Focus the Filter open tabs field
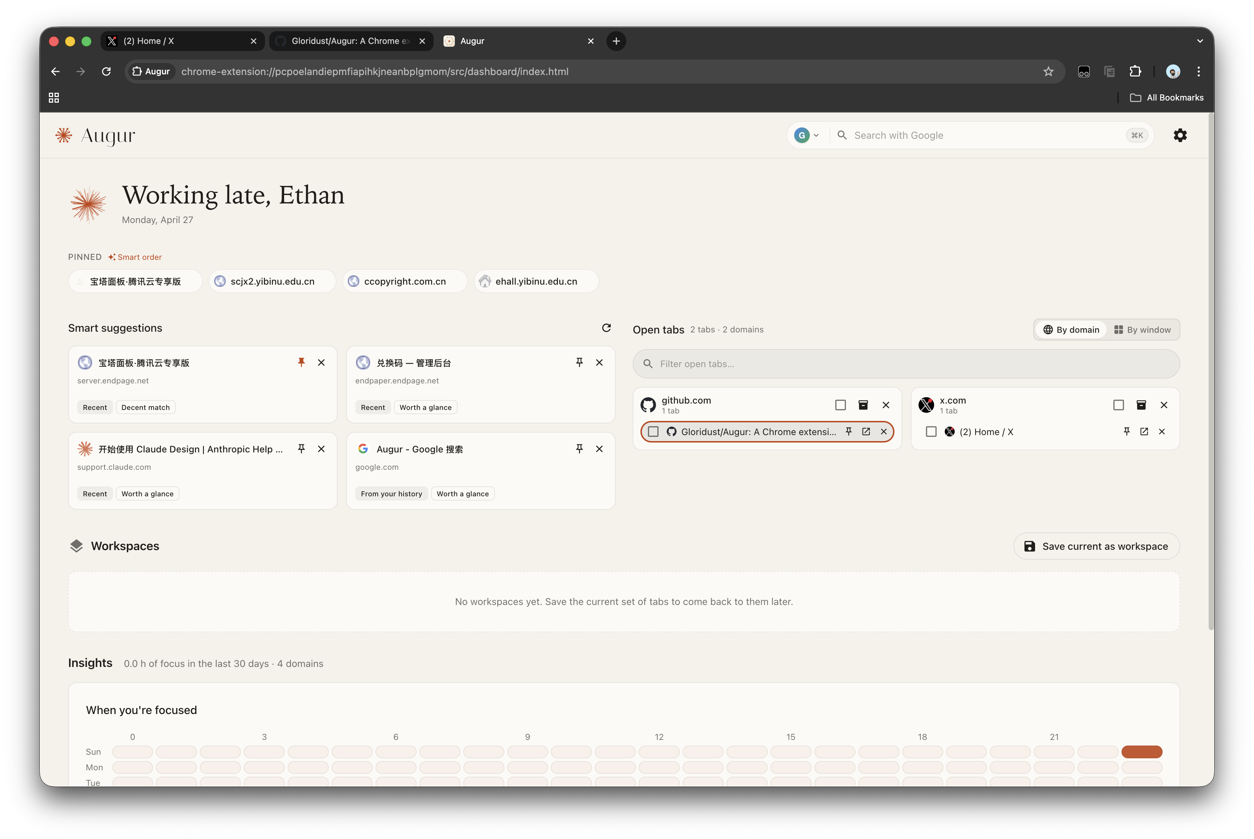Viewport: 1254px width, 839px height. point(906,363)
